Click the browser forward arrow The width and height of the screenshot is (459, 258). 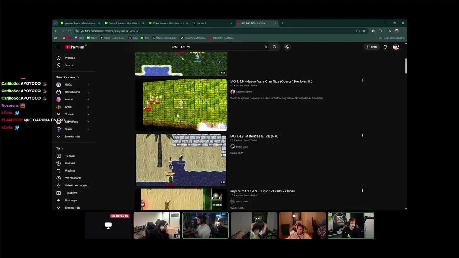pyautogui.click(x=62, y=31)
